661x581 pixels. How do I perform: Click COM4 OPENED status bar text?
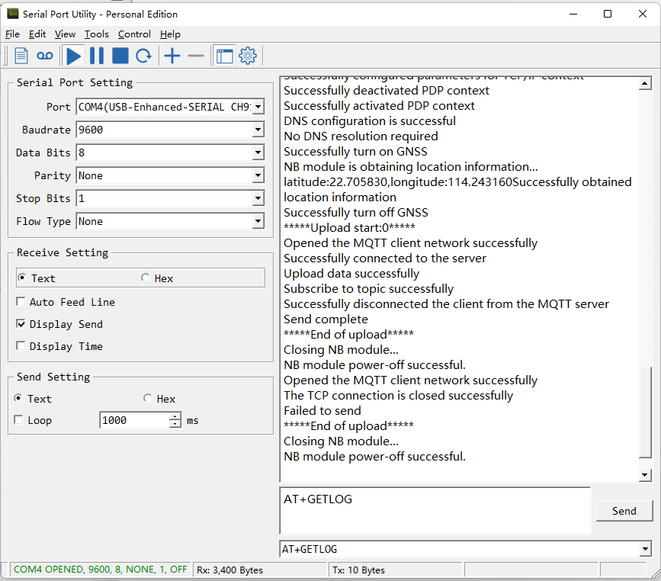coord(100,570)
